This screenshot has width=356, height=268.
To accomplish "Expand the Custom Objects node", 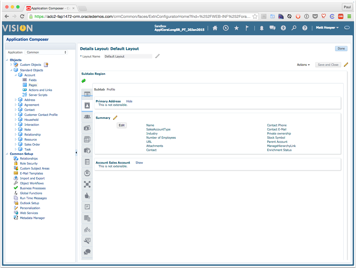I will 11,65.
